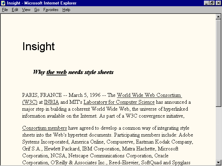
Task: Visit the INRIA hyperlink
Action: (51, 102)
